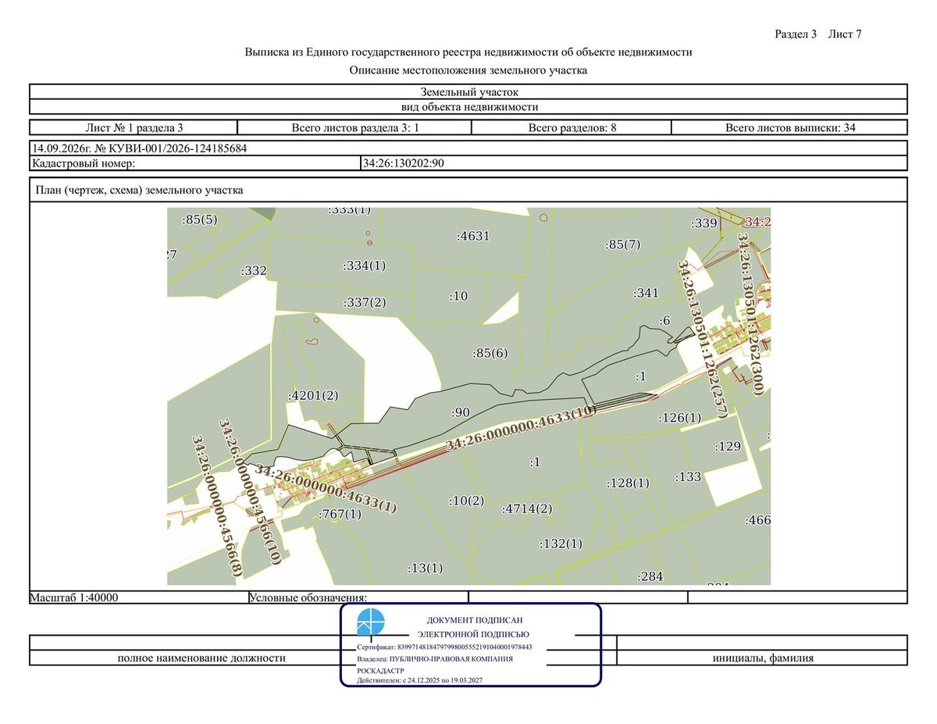Click the 'Всего разделов: 8' cell

[572, 127]
